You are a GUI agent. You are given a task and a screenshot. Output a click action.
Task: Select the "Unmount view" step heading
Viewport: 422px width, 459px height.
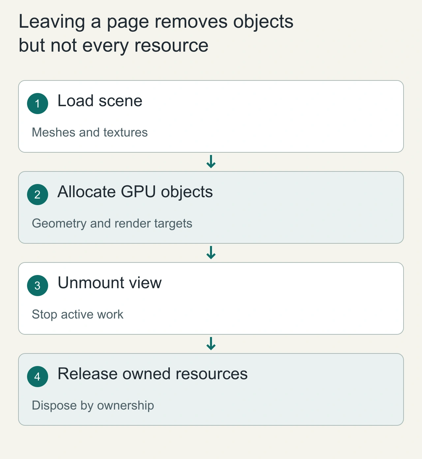click(110, 283)
